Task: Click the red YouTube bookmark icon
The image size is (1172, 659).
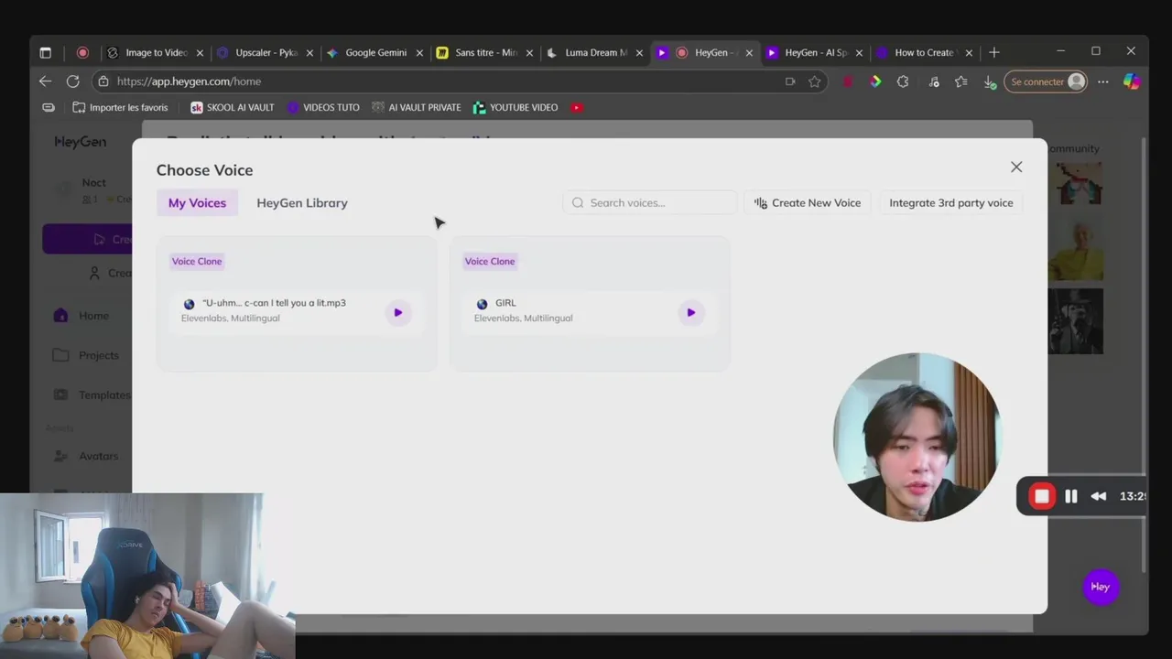Action: pos(577,107)
